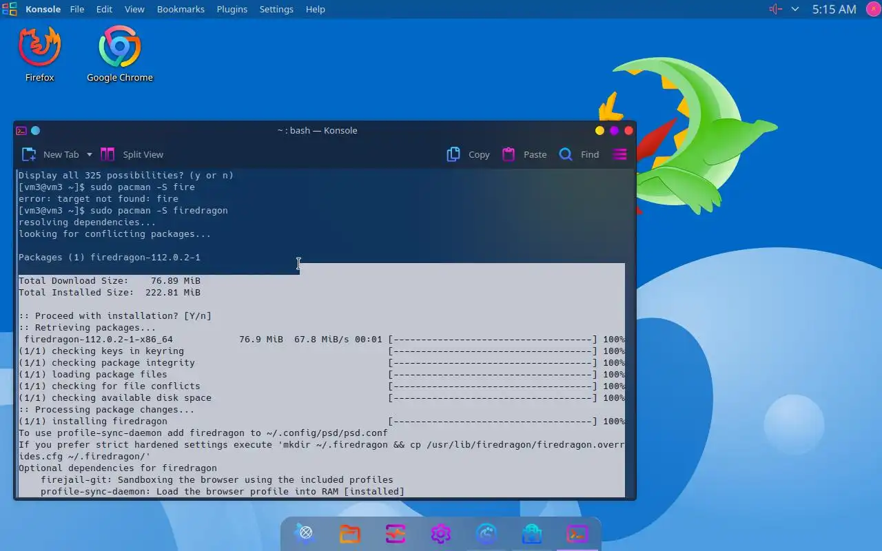Image resolution: width=882 pixels, height=551 pixels.
Task: Click the 'checking keys in keyring' line
Action: (101, 351)
